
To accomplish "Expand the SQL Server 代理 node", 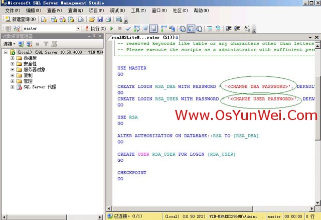I will (x=12, y=87).
